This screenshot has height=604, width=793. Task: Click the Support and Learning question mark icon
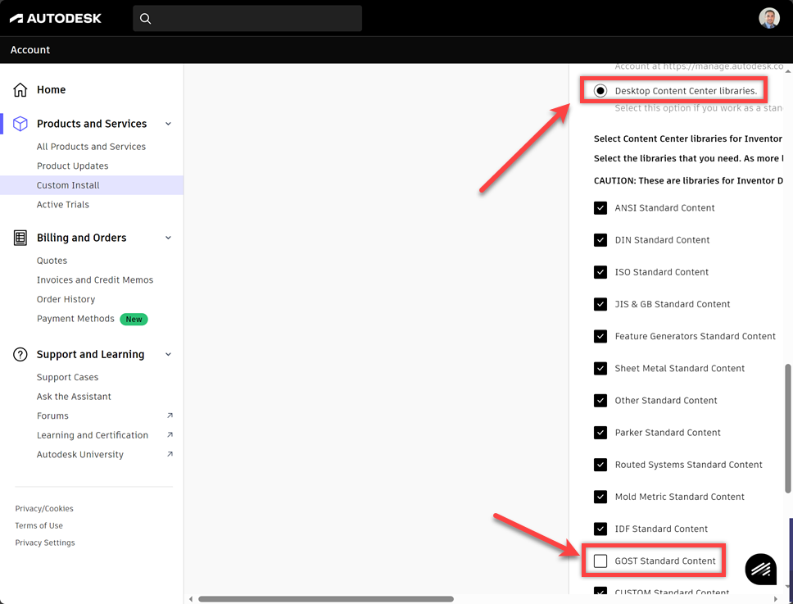[18, 354]
